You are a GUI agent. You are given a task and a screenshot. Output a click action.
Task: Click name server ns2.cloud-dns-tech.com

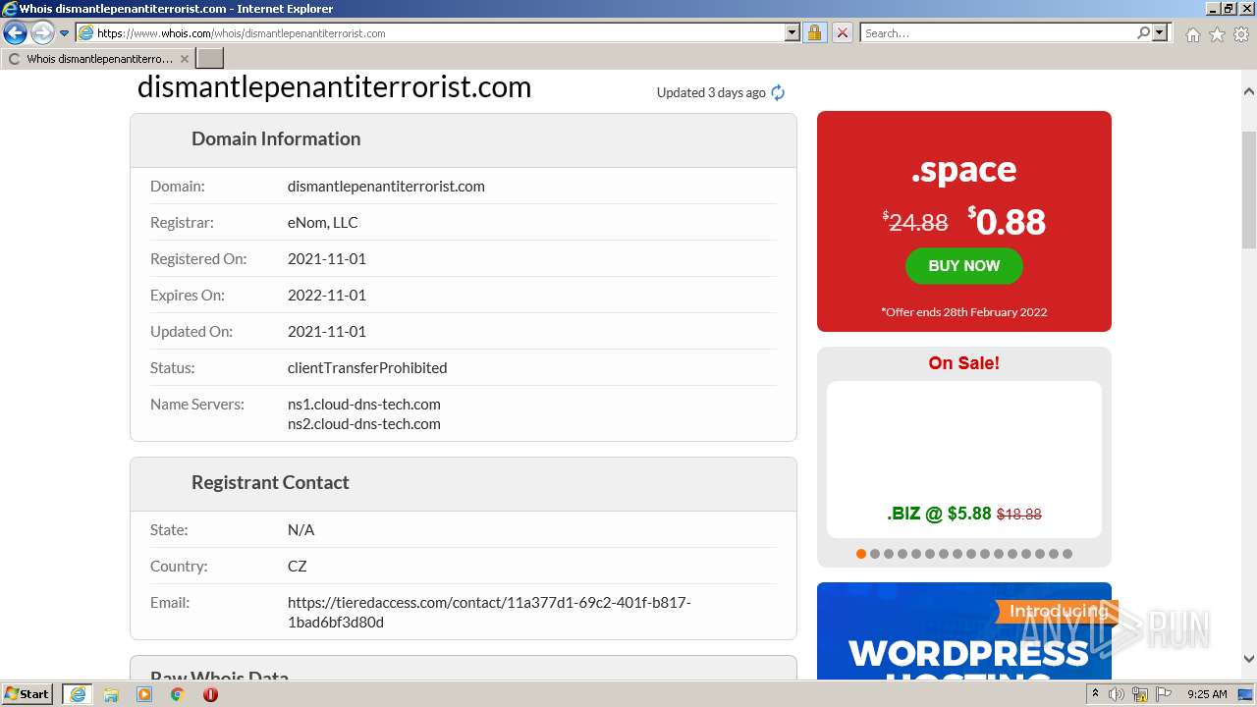pyautogui.click(x=364, y=424)
